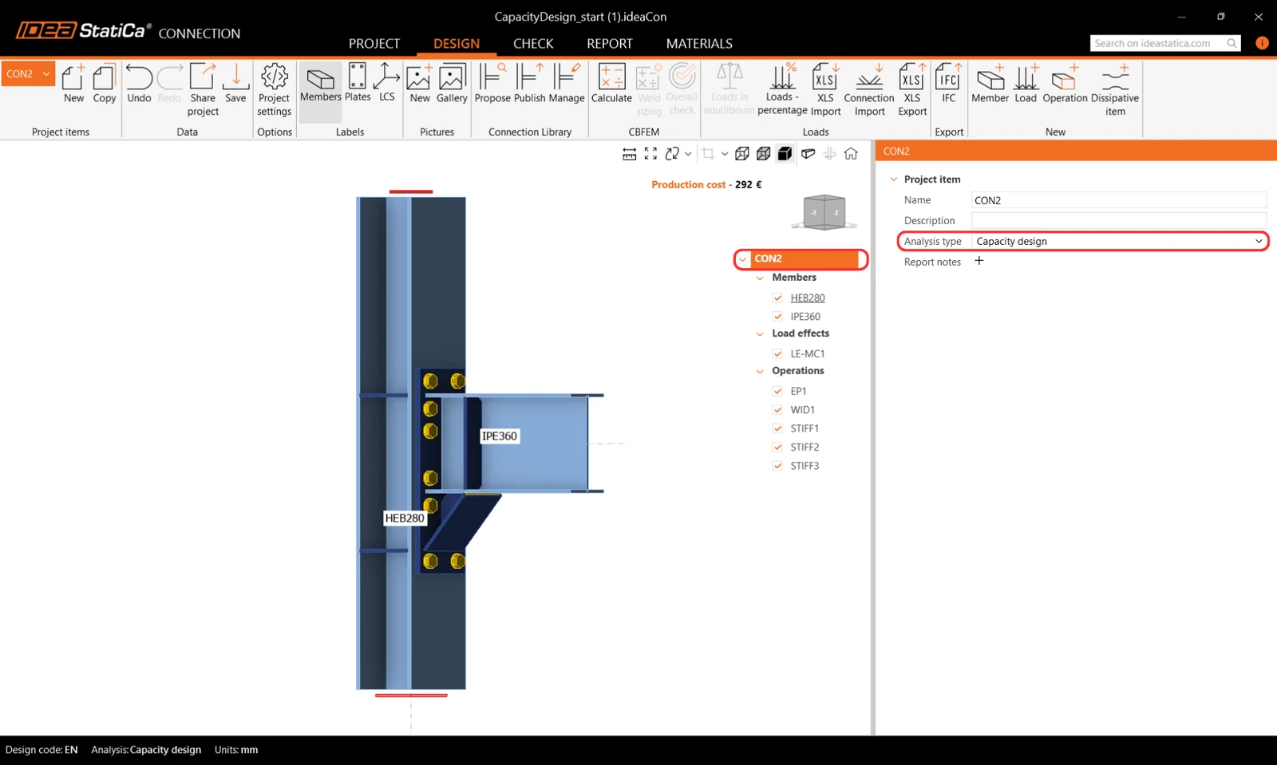Open the DESIGN tab
This screenshot has width=1277, height=765.
[457, 44]
